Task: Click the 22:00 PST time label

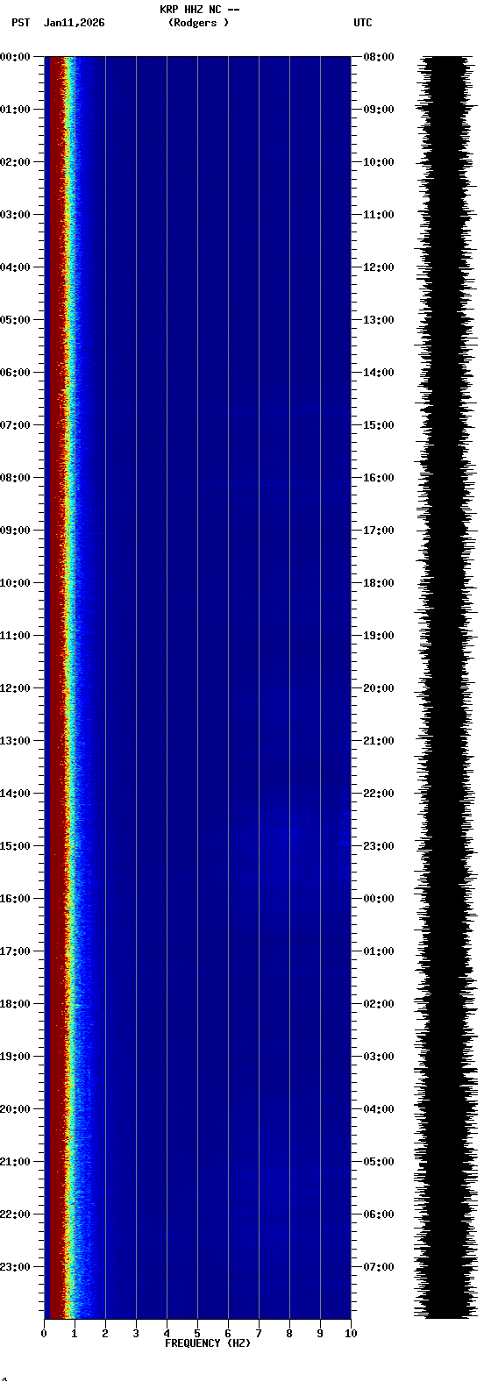Action: tap(15, 1214)
